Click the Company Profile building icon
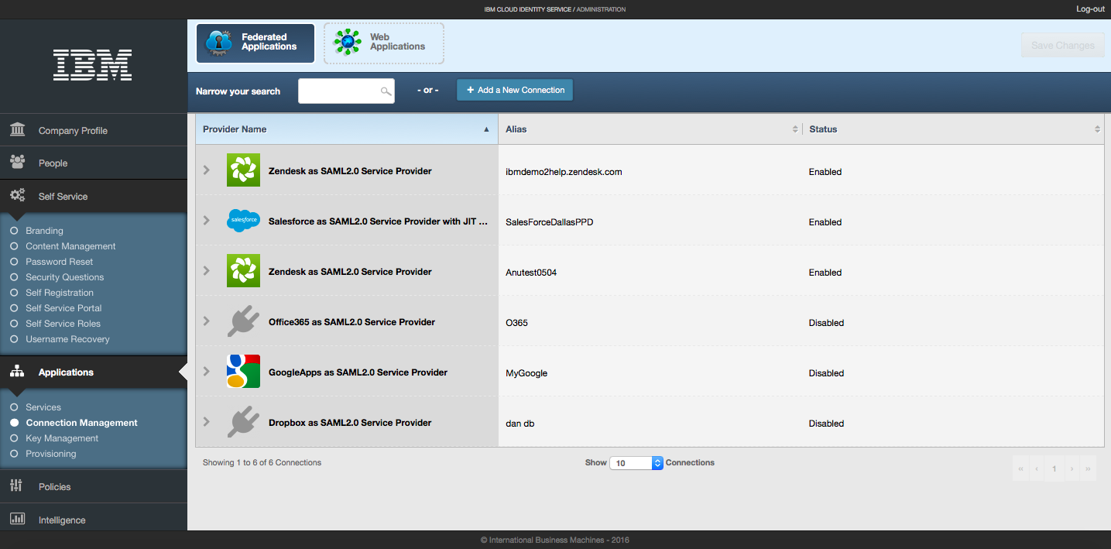 point(17,129)
